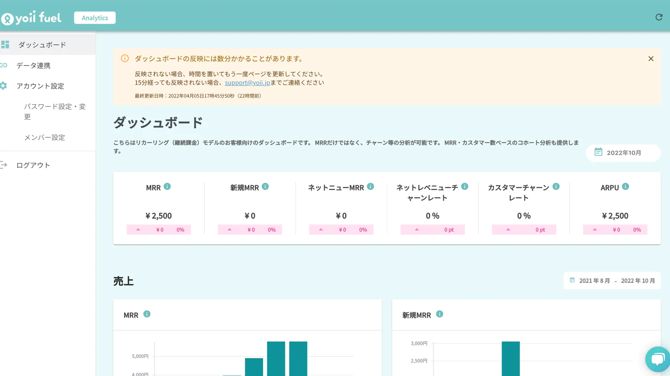Open the chat support bubble

[x=657, y=359]
